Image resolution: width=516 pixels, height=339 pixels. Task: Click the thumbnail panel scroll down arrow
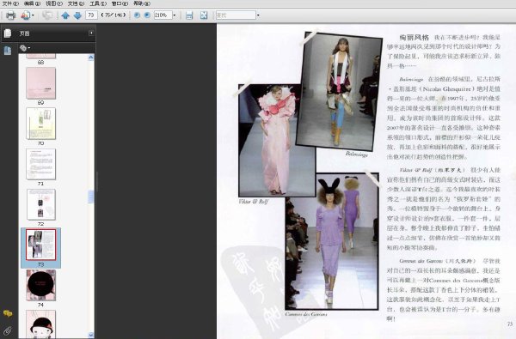point(91,335)
